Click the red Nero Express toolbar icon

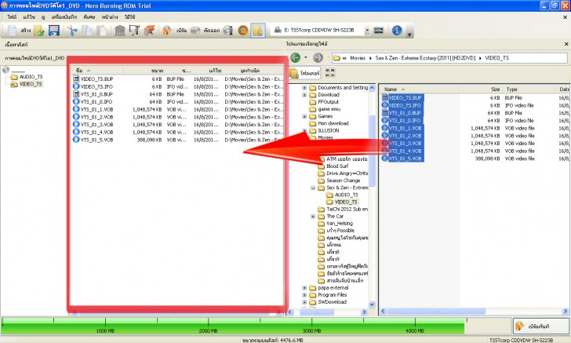(x=149, y=31)
